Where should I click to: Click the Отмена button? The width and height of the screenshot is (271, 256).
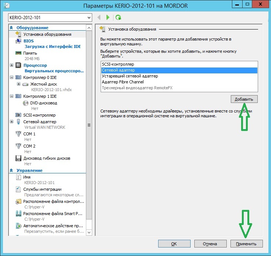click(210, 244)
